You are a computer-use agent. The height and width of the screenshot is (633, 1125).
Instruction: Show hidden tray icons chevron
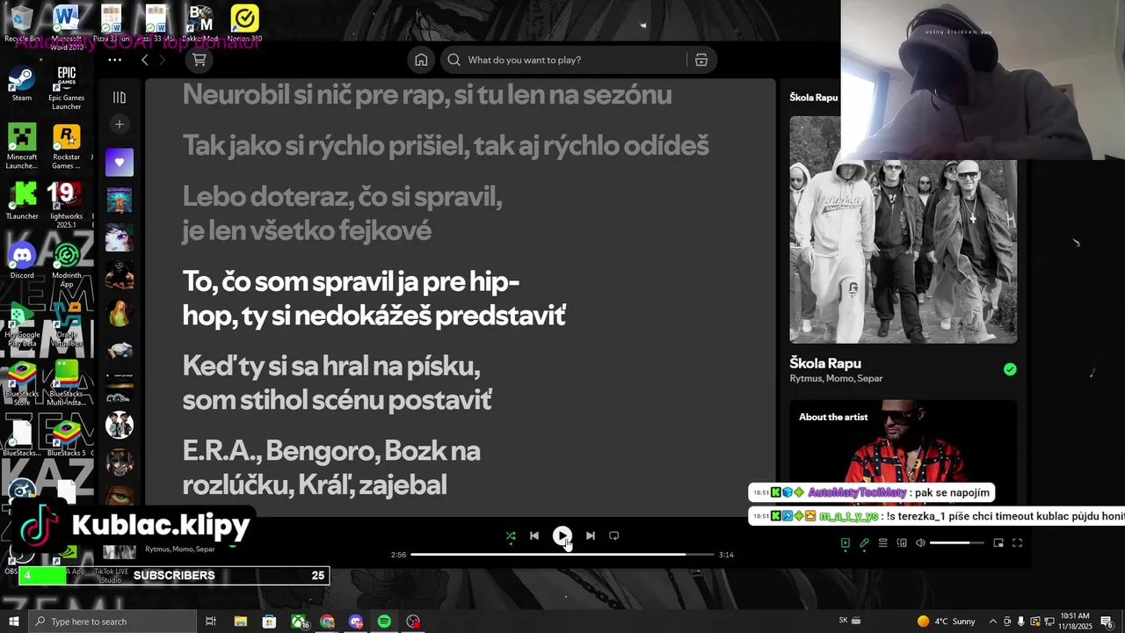(993, 622)
